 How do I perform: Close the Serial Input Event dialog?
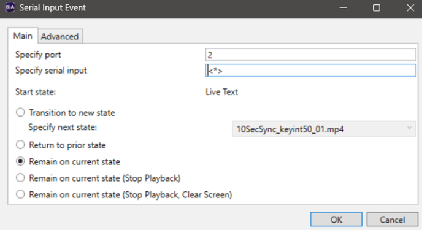(x=410, y=8)
